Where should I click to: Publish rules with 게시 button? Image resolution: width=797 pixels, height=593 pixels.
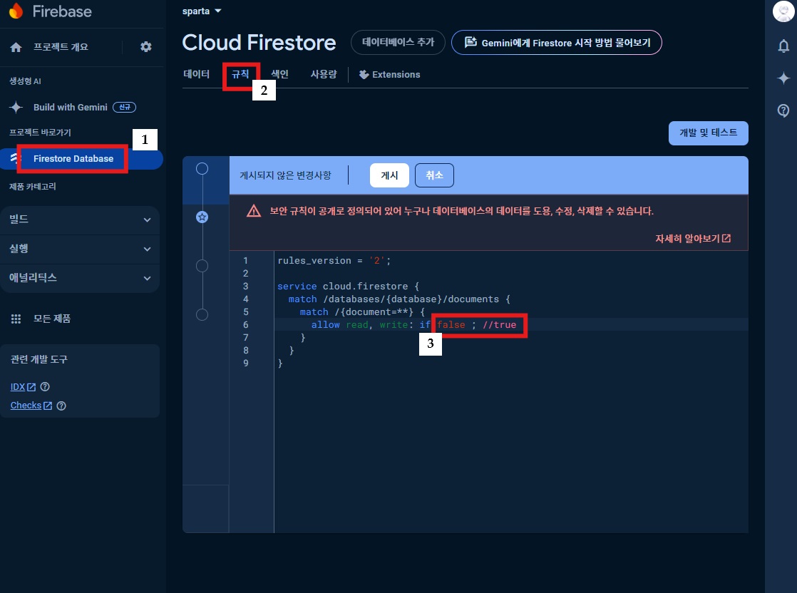389,175
